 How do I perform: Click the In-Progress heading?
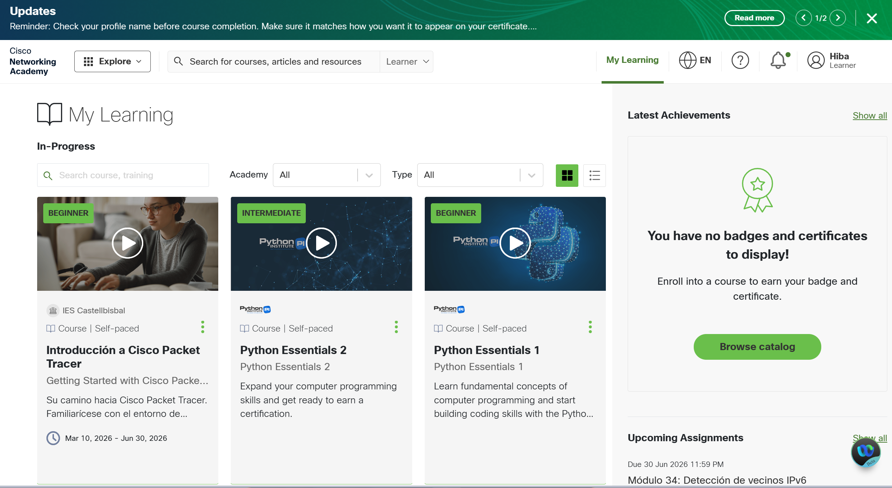point(66,146)
